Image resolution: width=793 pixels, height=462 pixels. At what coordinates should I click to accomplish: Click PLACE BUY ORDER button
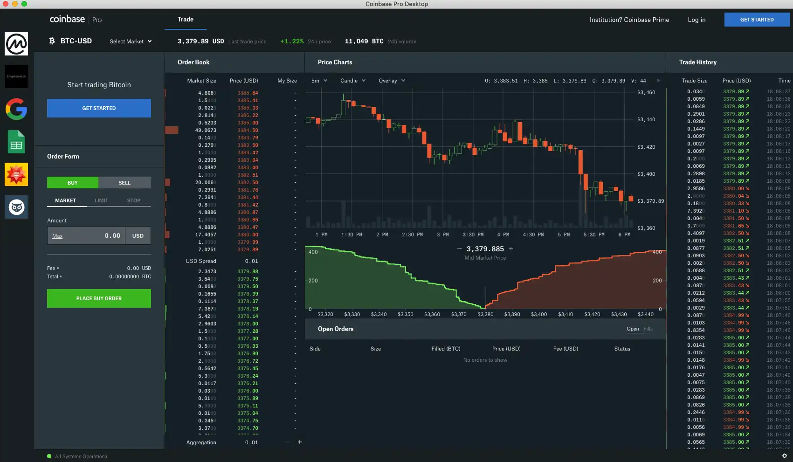99,298
